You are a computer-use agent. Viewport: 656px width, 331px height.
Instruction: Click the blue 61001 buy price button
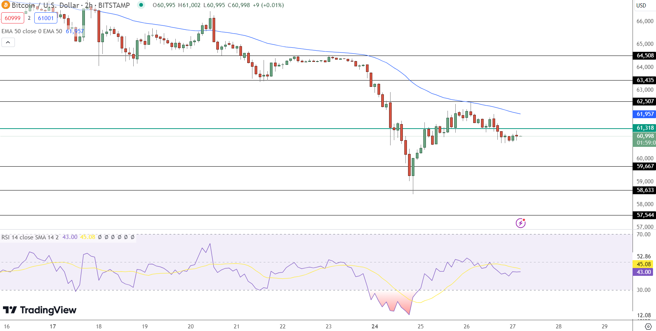[46, 18]
